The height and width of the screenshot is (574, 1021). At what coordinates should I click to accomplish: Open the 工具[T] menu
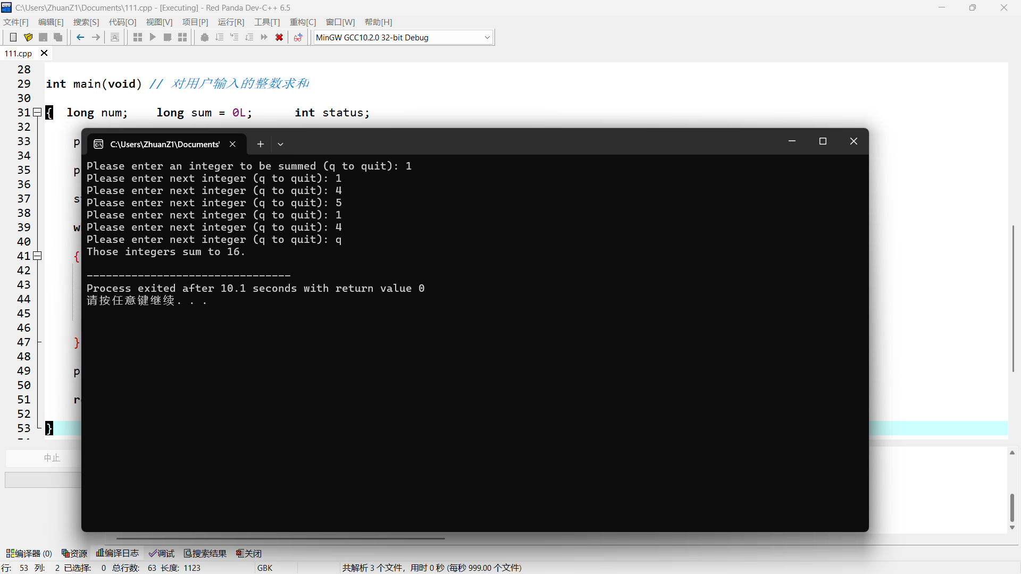pos(267,22)
